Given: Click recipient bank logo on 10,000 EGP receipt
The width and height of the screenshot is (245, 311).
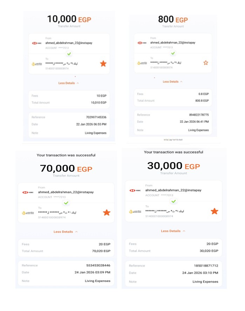Looking at the screenshot, I should tap(37, 64).
